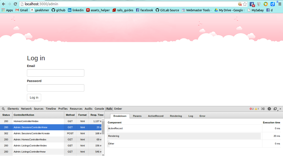Click the Other component row

point(194,144)
